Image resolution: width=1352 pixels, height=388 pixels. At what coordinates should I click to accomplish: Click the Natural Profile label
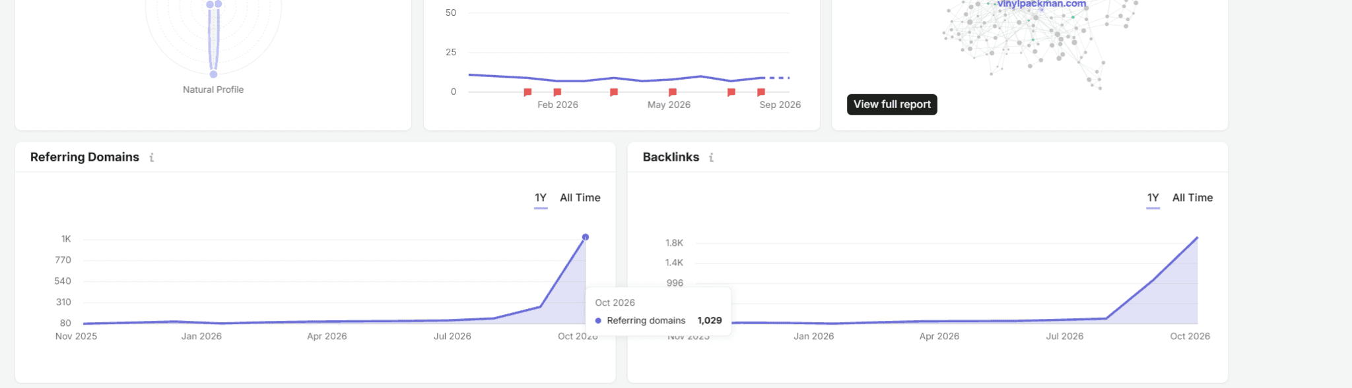(x=213, y=90)
